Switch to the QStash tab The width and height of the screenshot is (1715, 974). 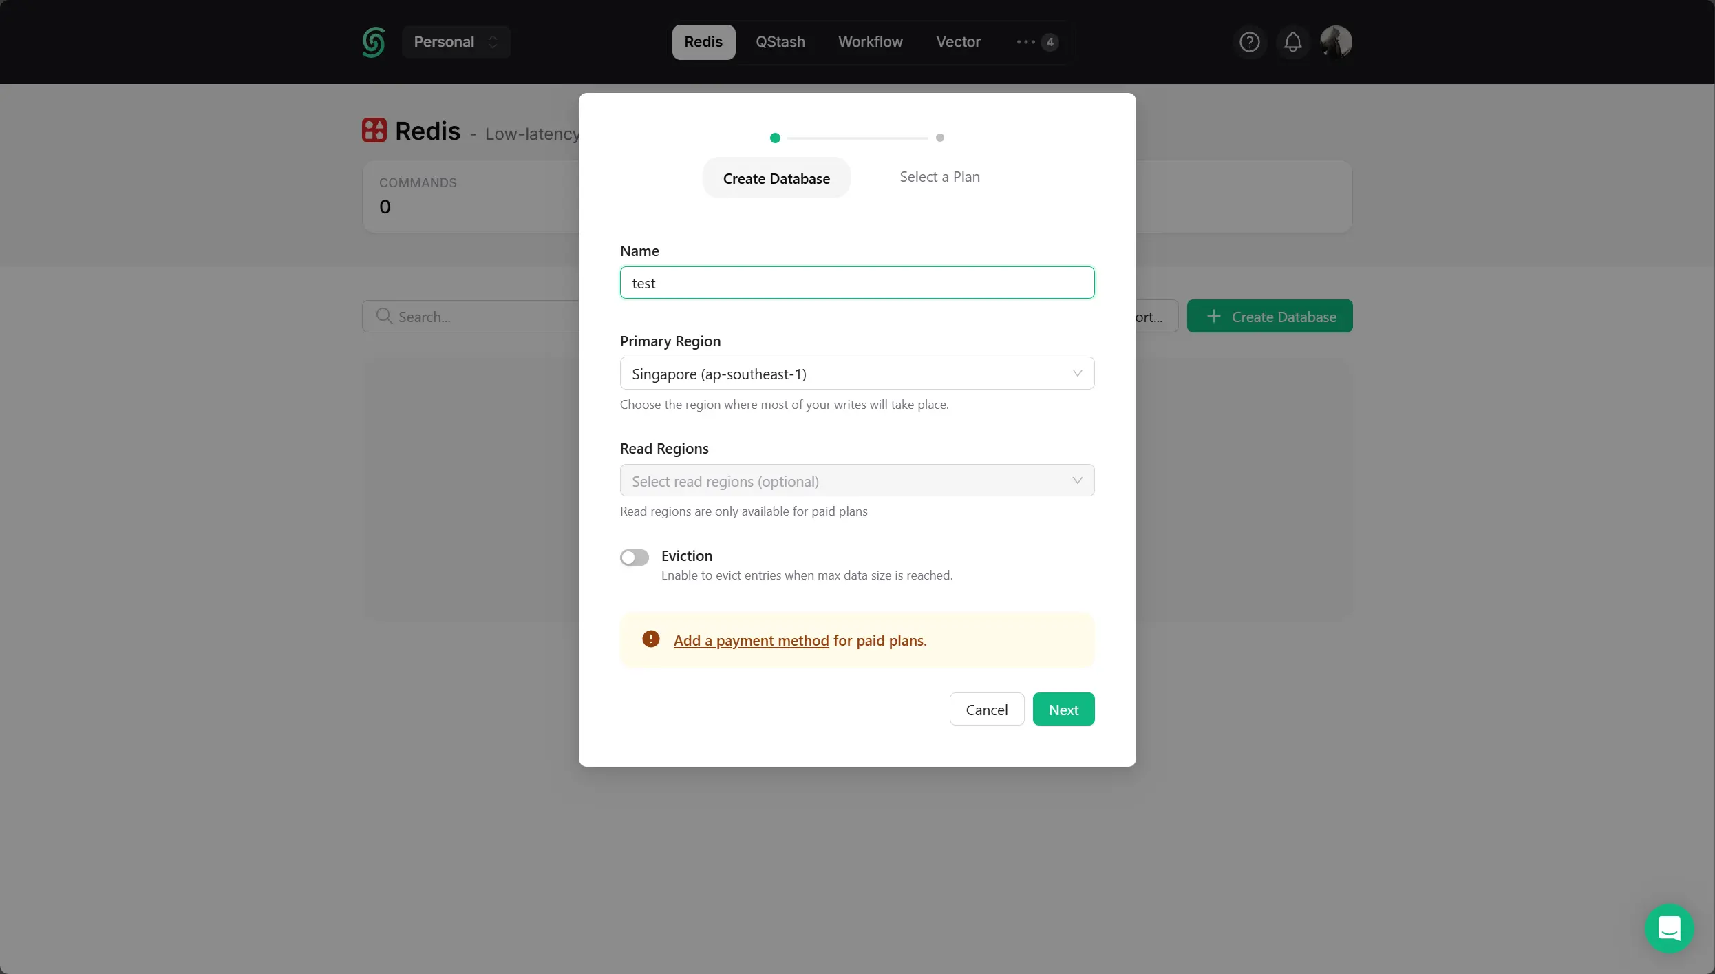[780, 42]
